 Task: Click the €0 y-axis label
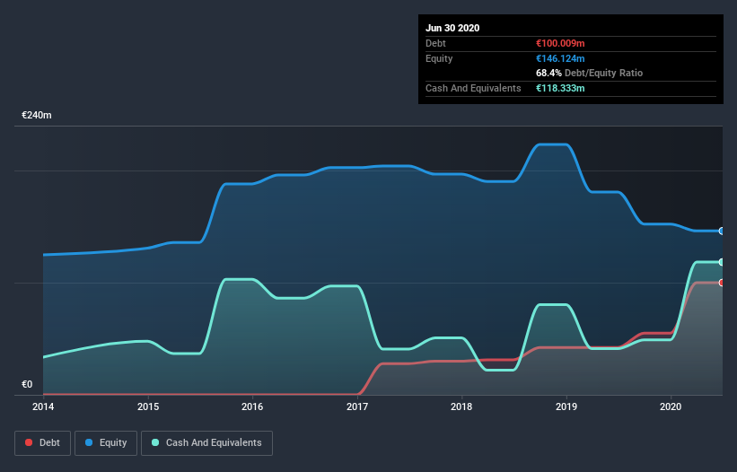point(27,384)
